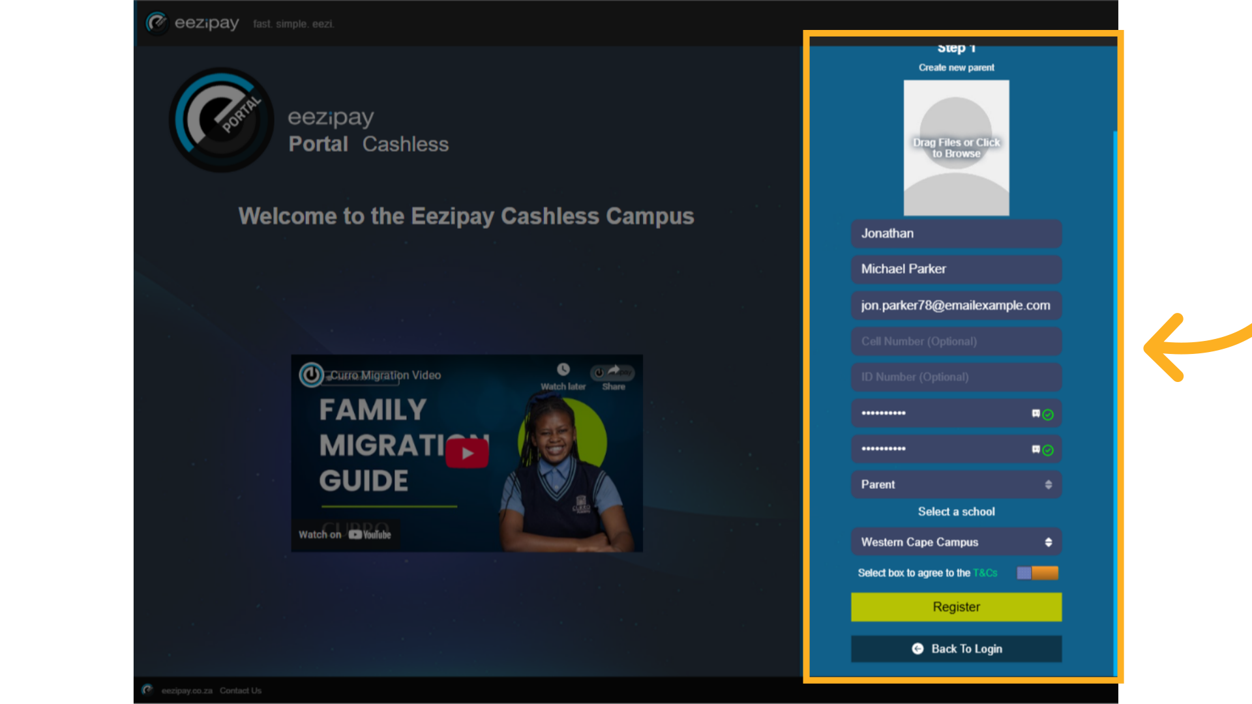Toggle the T&Cs agreement switch

point(1037,573)
